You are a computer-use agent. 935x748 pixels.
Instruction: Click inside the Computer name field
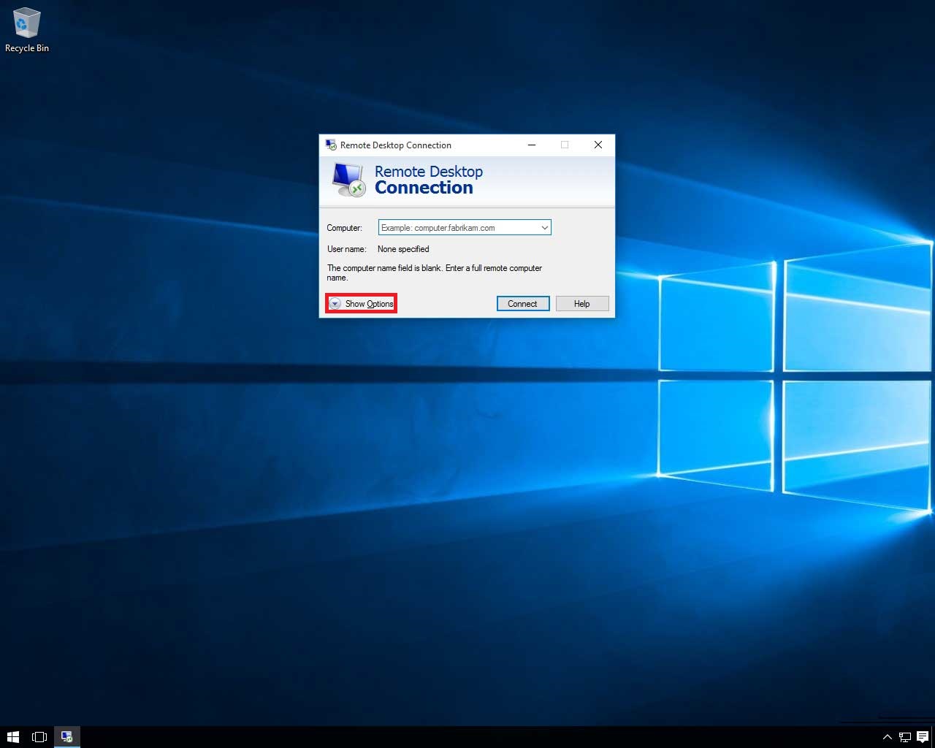click(x=457, y=228)
